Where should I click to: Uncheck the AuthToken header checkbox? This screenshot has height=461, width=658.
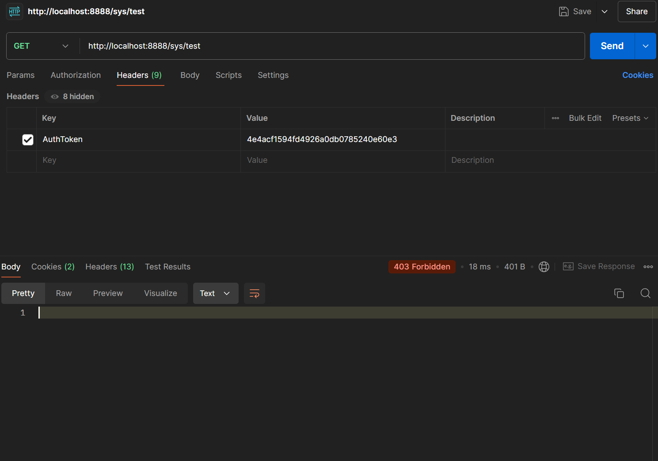[28, 140]
